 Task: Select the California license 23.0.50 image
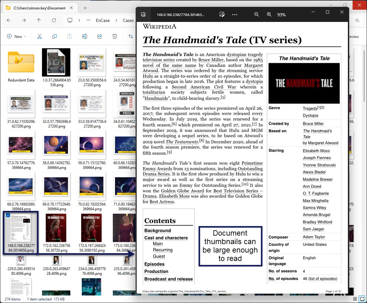pos(92,62)
